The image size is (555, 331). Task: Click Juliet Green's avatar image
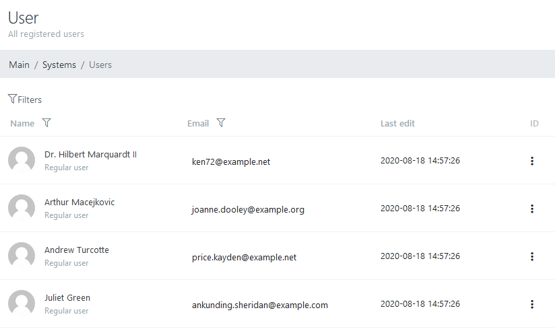pos(22,303)
